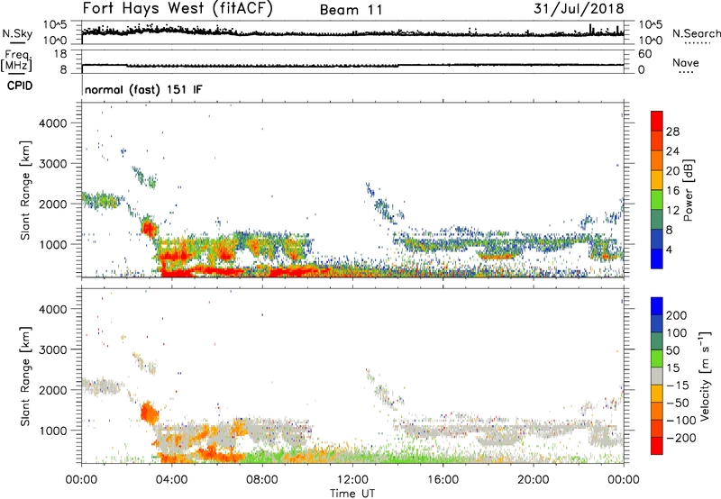The image size is (721, 499).
Task: Click the blue swatch at Power colorbar bottom
Action: [x=657, y=259]
